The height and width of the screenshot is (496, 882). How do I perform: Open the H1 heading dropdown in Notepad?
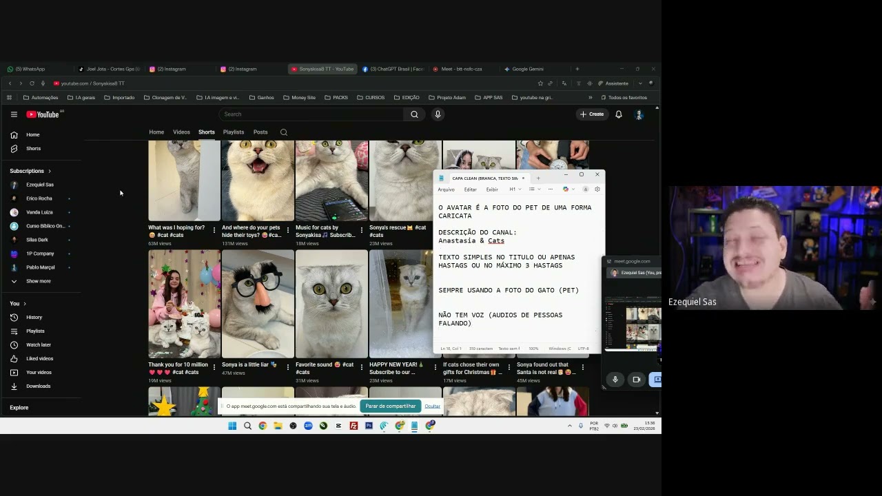click(x=514, y=189)
